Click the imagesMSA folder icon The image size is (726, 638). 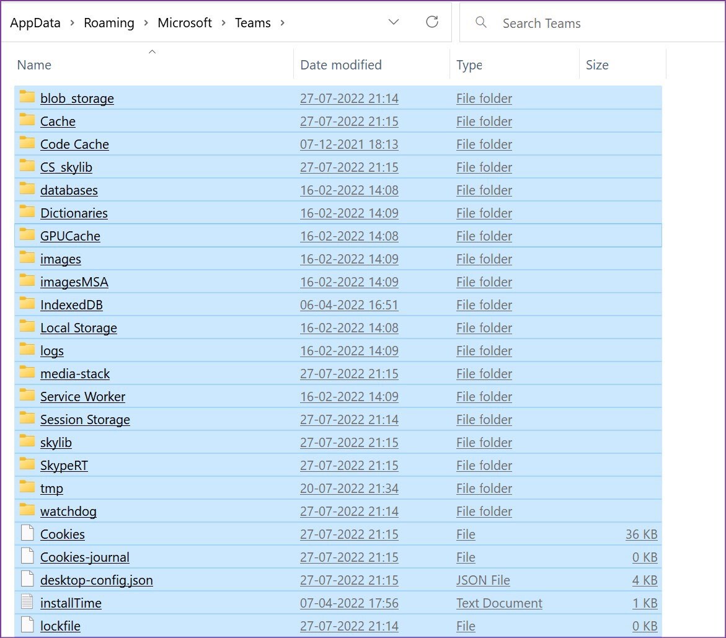pyautogui.click(x=27, y=281)
